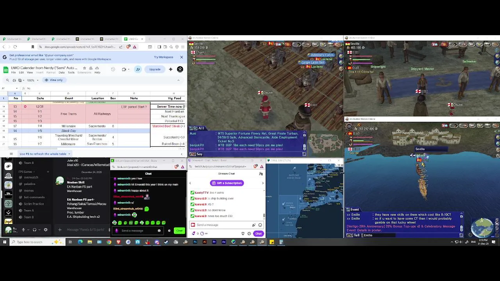
Task: Open emote picker in Twitch chat
Action: pos(260,225)
